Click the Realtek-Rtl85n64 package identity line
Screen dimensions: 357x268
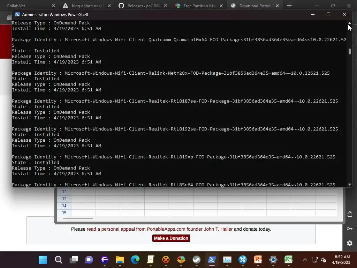tap(174, 185)
